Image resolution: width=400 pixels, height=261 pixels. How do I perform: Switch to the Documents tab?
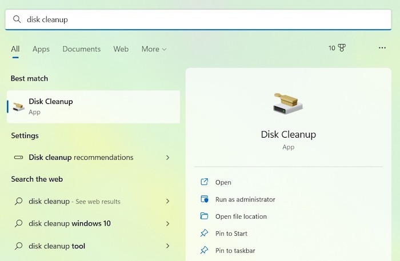click(x=82, y=49)
